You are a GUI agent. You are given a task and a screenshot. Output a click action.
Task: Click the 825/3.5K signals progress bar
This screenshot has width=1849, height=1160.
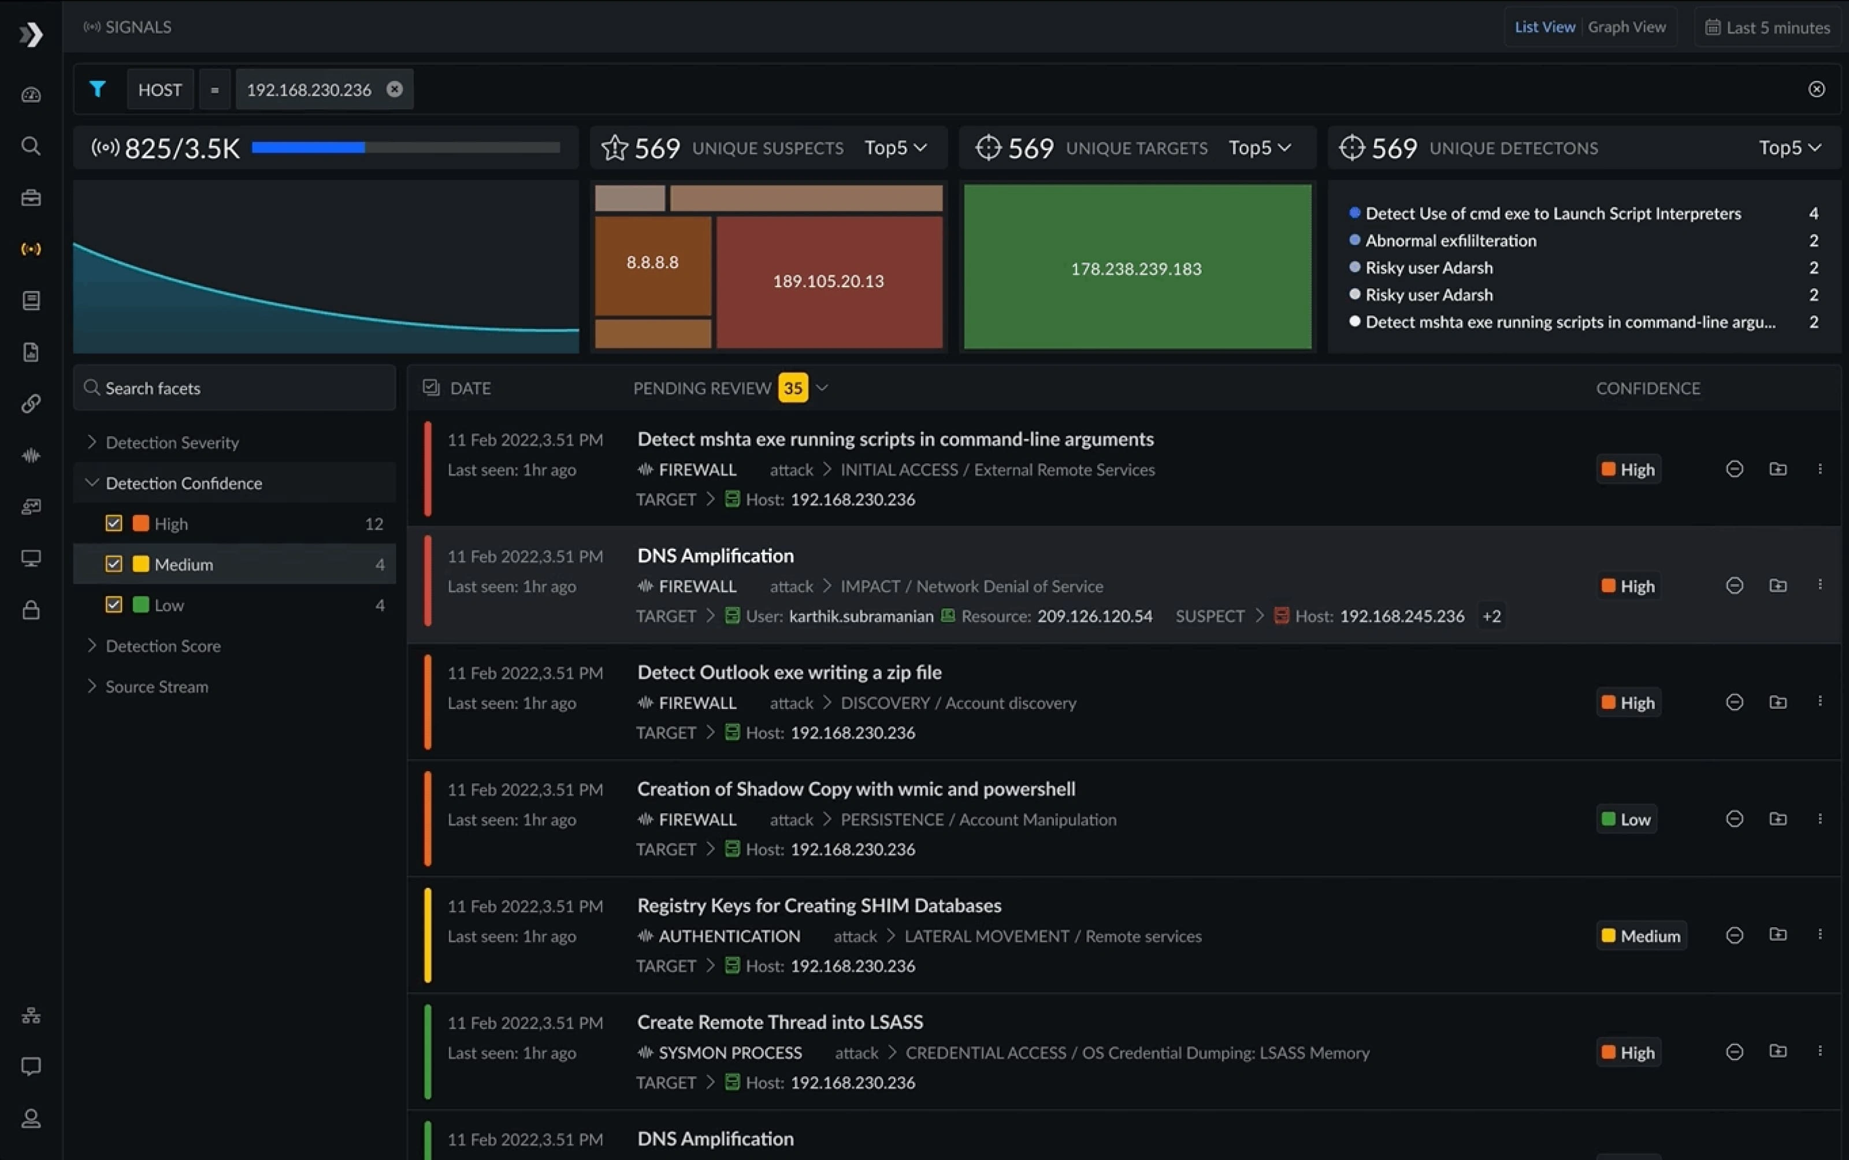click(406, 147)
